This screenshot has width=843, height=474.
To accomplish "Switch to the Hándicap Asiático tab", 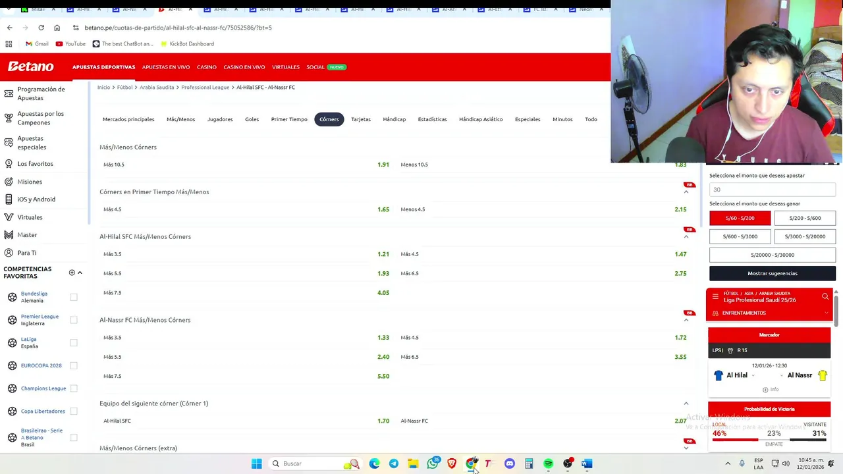I will pyautogui.click(x=481, y=119).
